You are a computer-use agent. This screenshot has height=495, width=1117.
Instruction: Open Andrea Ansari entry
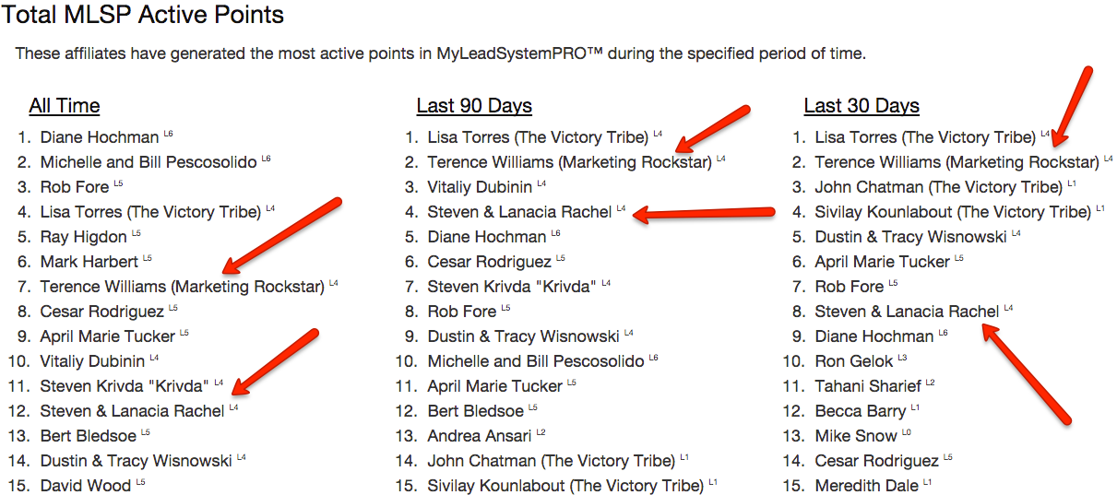[x=480, y=436]
